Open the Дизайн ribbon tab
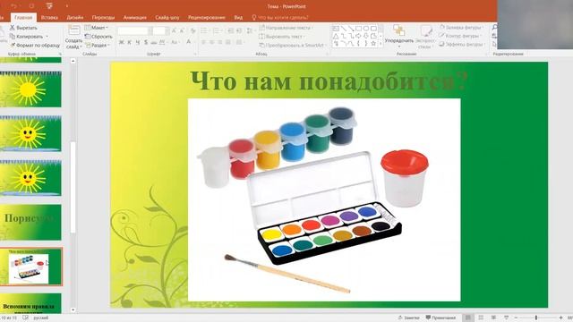The width and height of the screenshot is (573, 322). pyautogui.click(x=75, y=18)
